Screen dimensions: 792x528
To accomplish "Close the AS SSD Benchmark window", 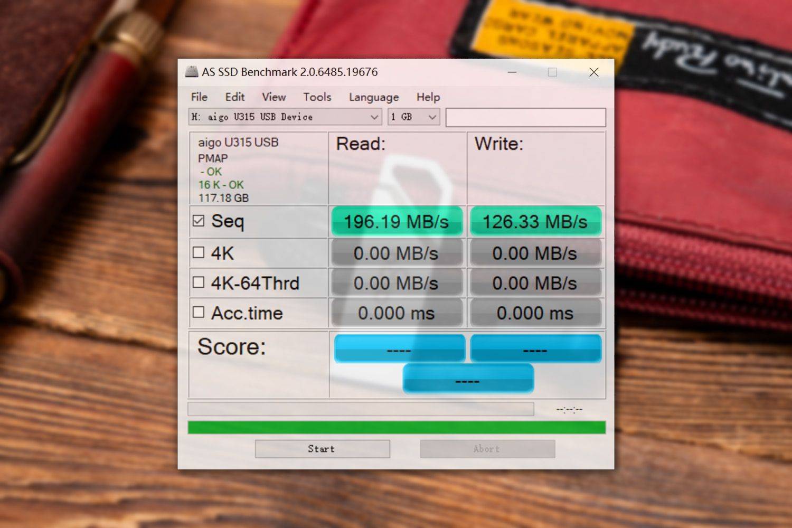I will click(x=594, y=72).
